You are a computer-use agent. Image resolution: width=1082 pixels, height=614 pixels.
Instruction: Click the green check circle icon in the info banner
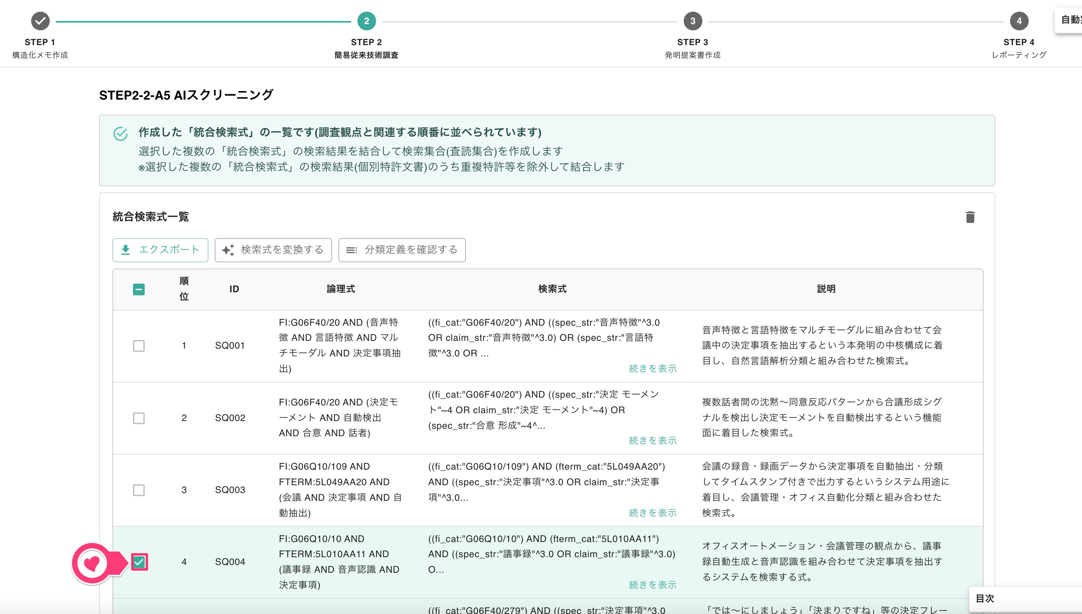(121, 134)
